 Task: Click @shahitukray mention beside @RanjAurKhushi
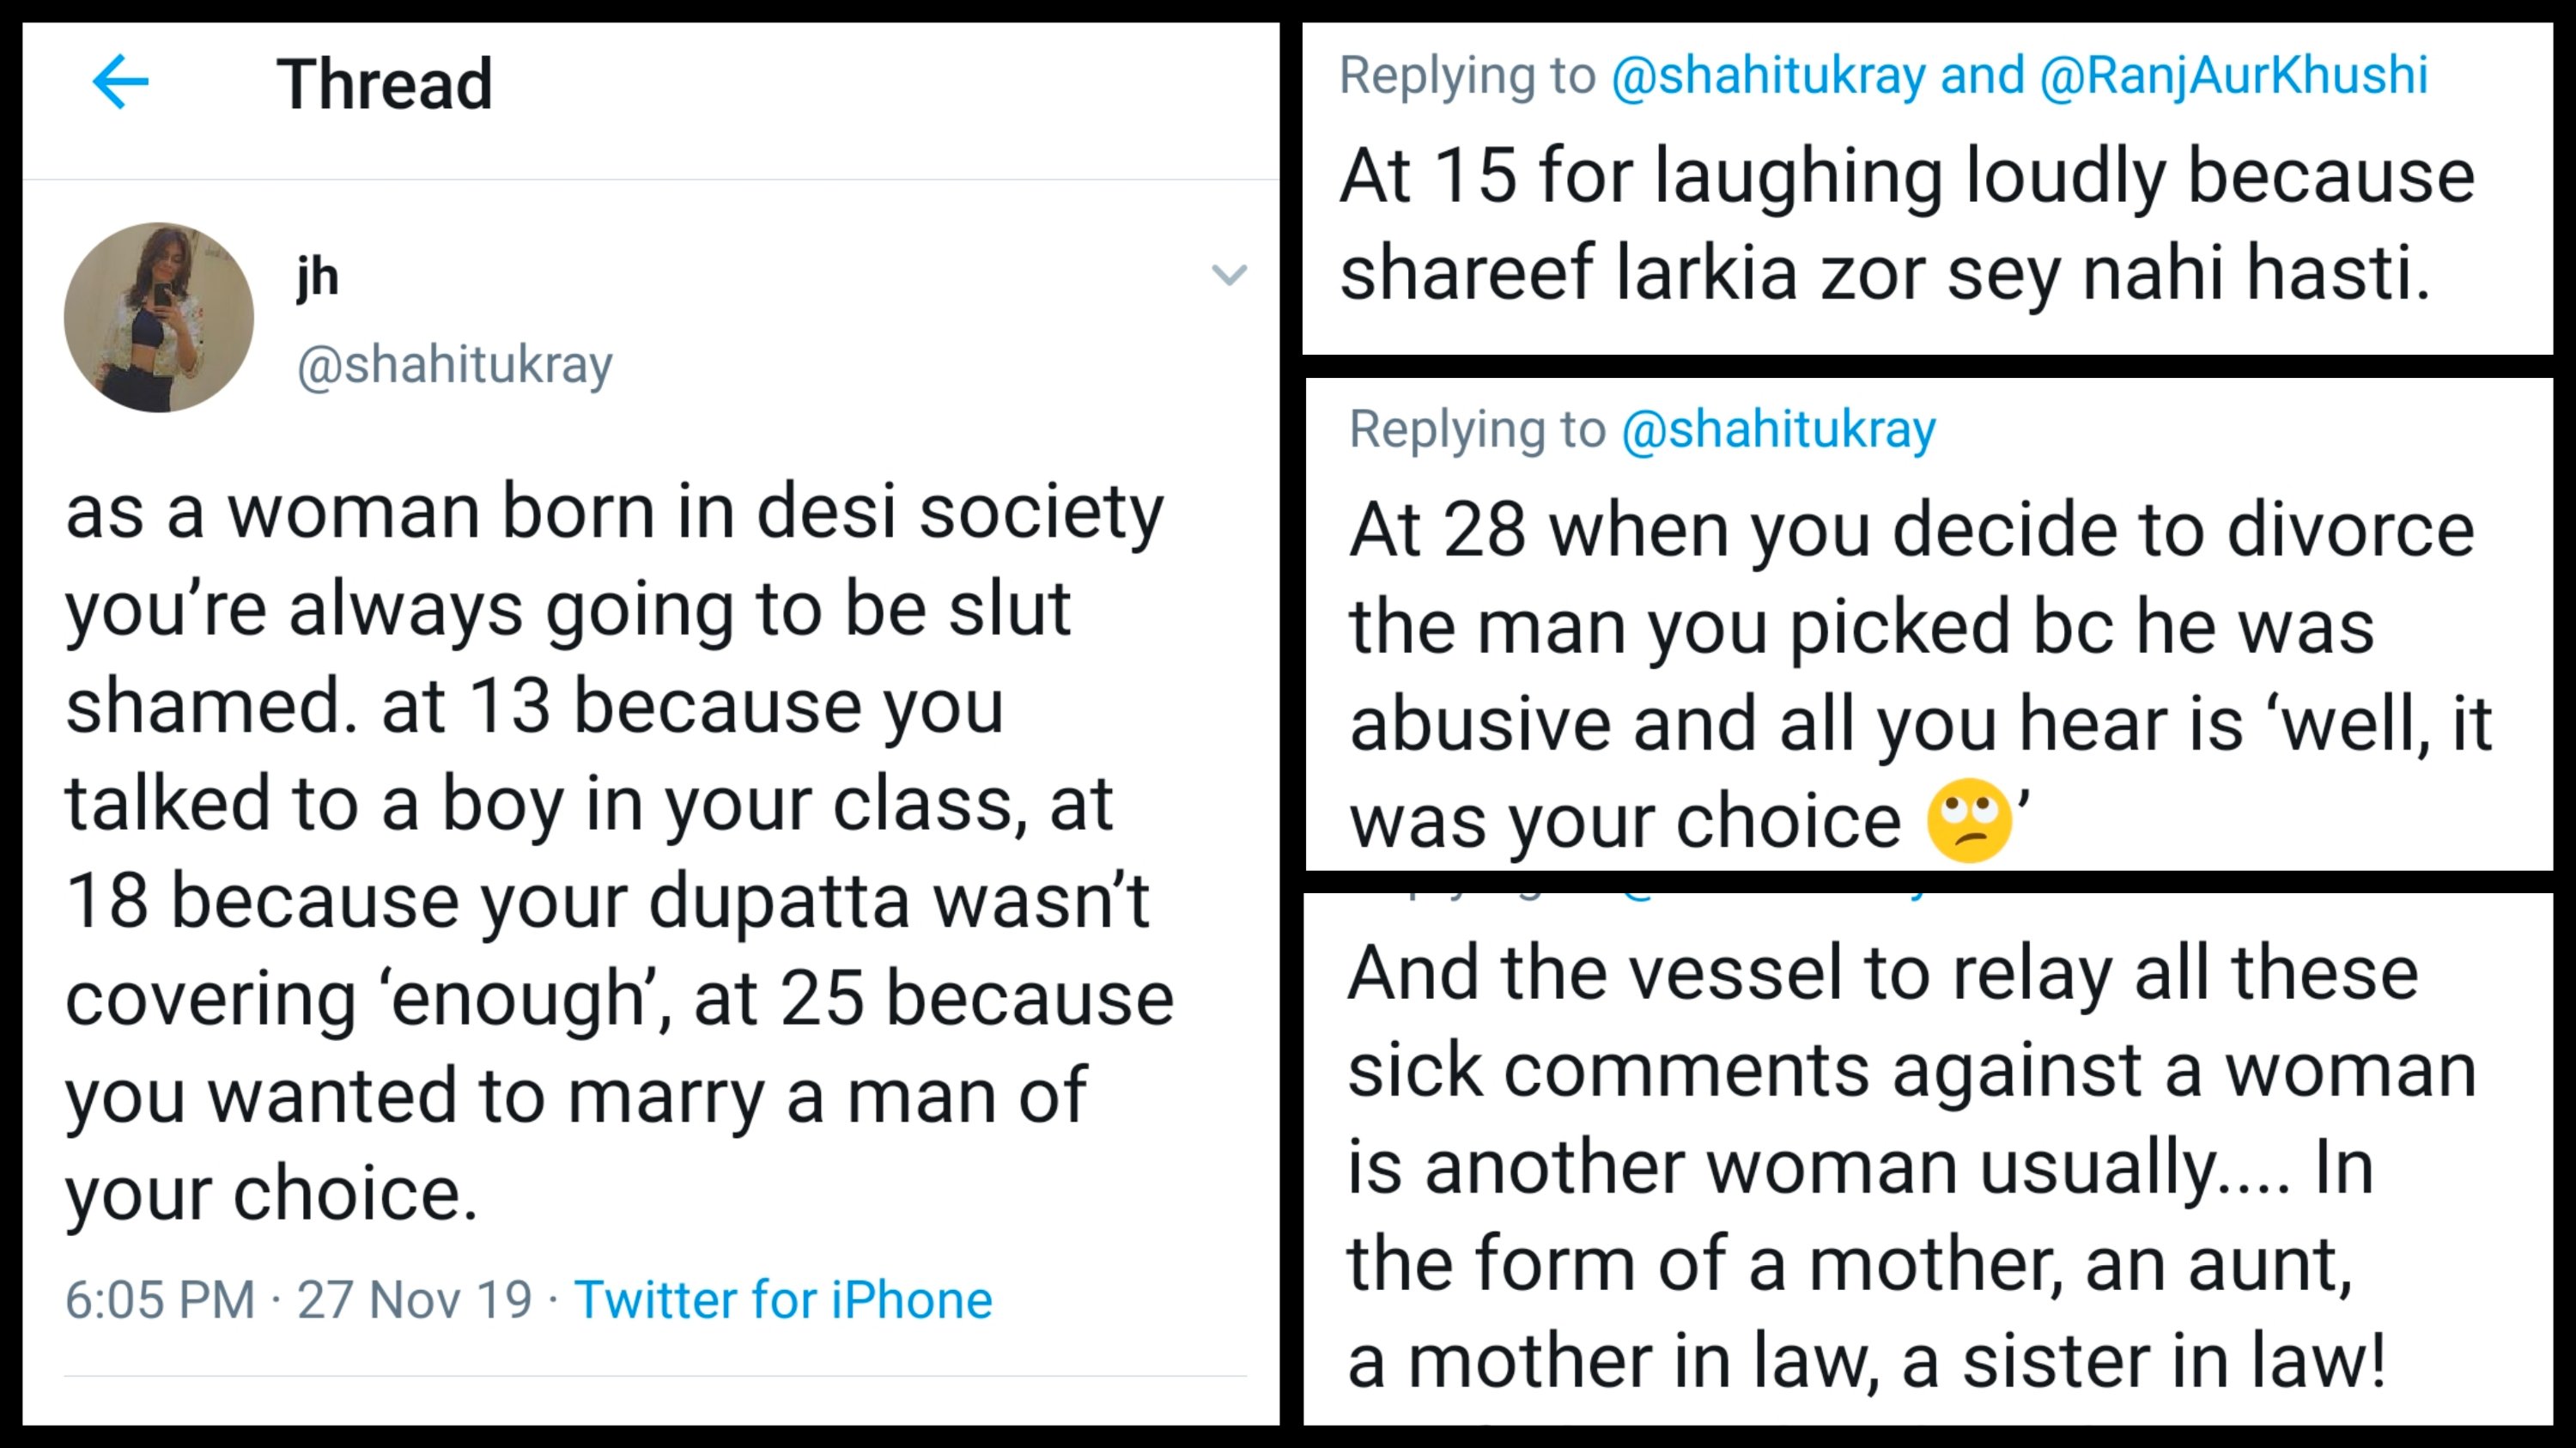pyautogui.click(x=1768, y=76)
